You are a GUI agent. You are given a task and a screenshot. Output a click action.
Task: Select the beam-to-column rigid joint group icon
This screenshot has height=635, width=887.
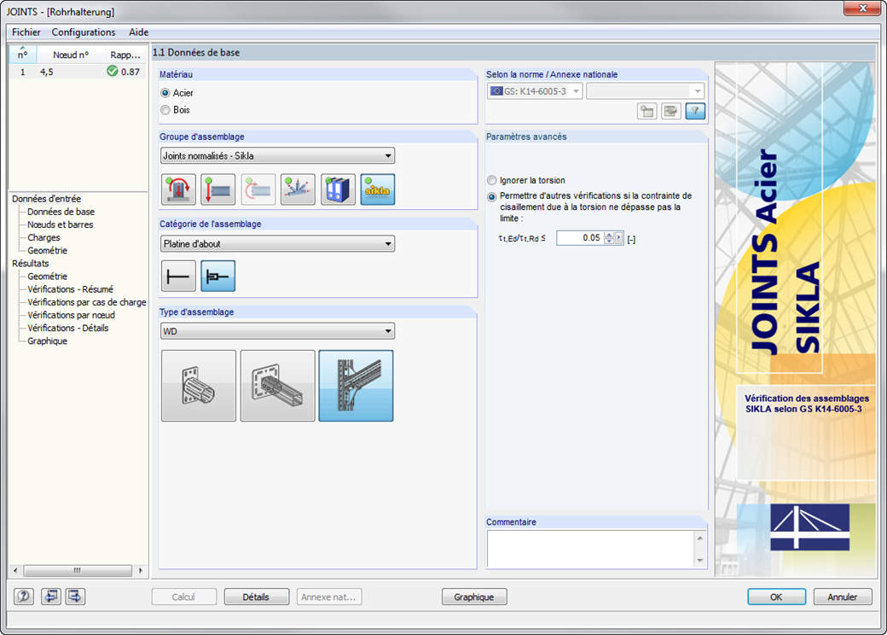[x=258, y=189]
